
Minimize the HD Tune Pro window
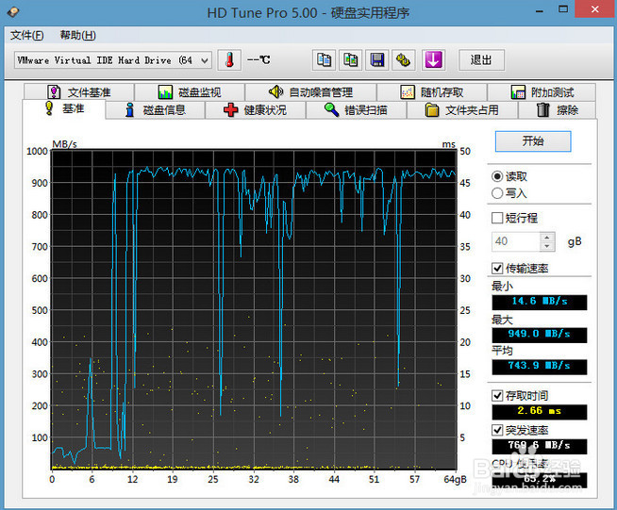(540, 9)
